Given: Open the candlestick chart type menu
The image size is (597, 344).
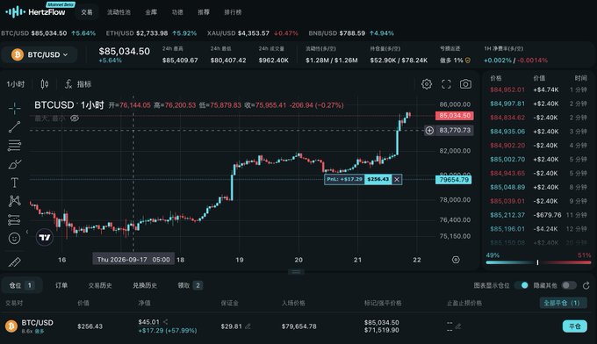Looking at the screenshot, I should (x=45, y=84).
